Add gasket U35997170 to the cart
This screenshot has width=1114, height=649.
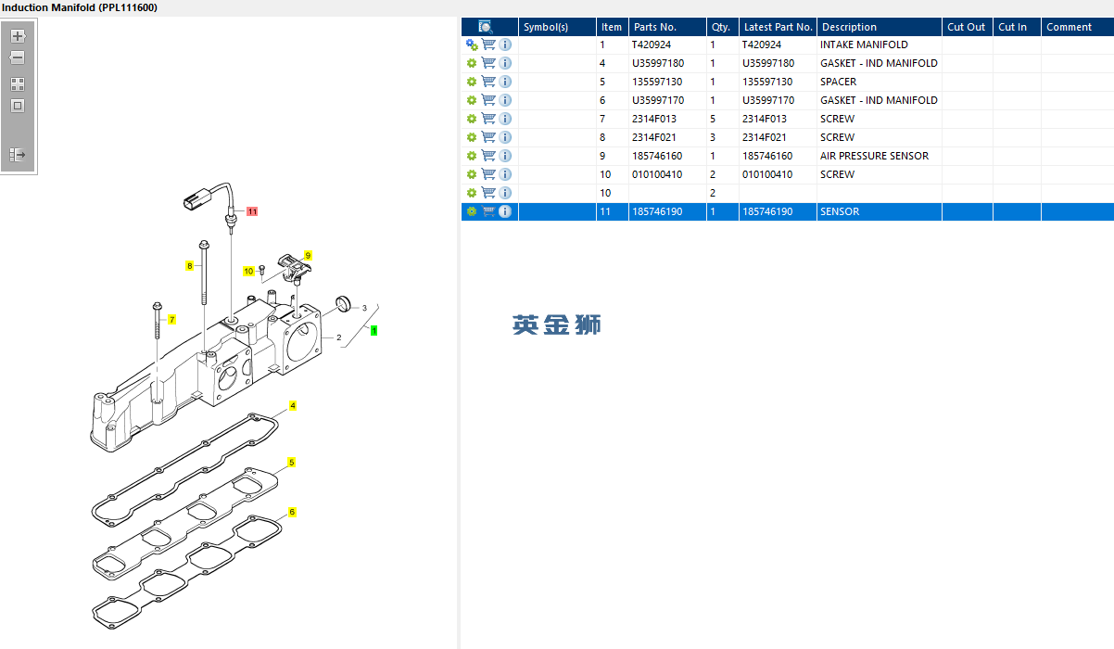(488, 100)
